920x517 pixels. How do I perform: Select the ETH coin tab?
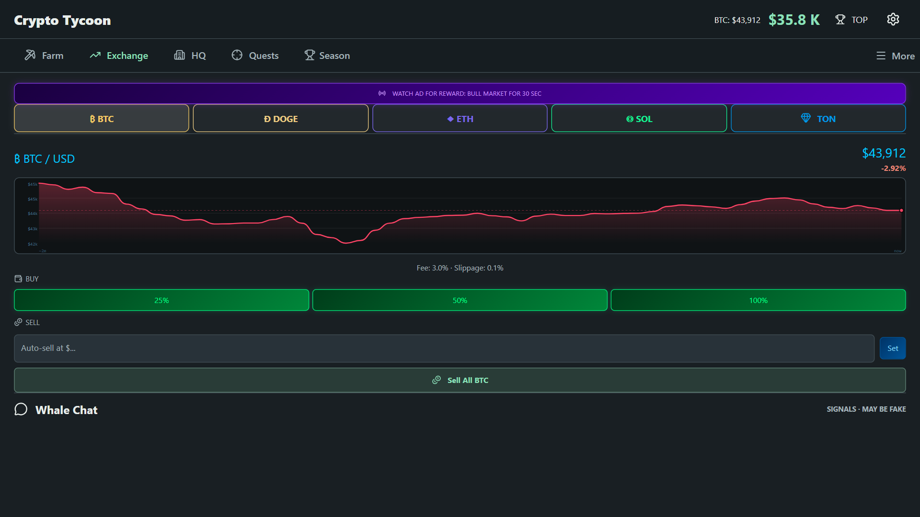pos(460,118)
